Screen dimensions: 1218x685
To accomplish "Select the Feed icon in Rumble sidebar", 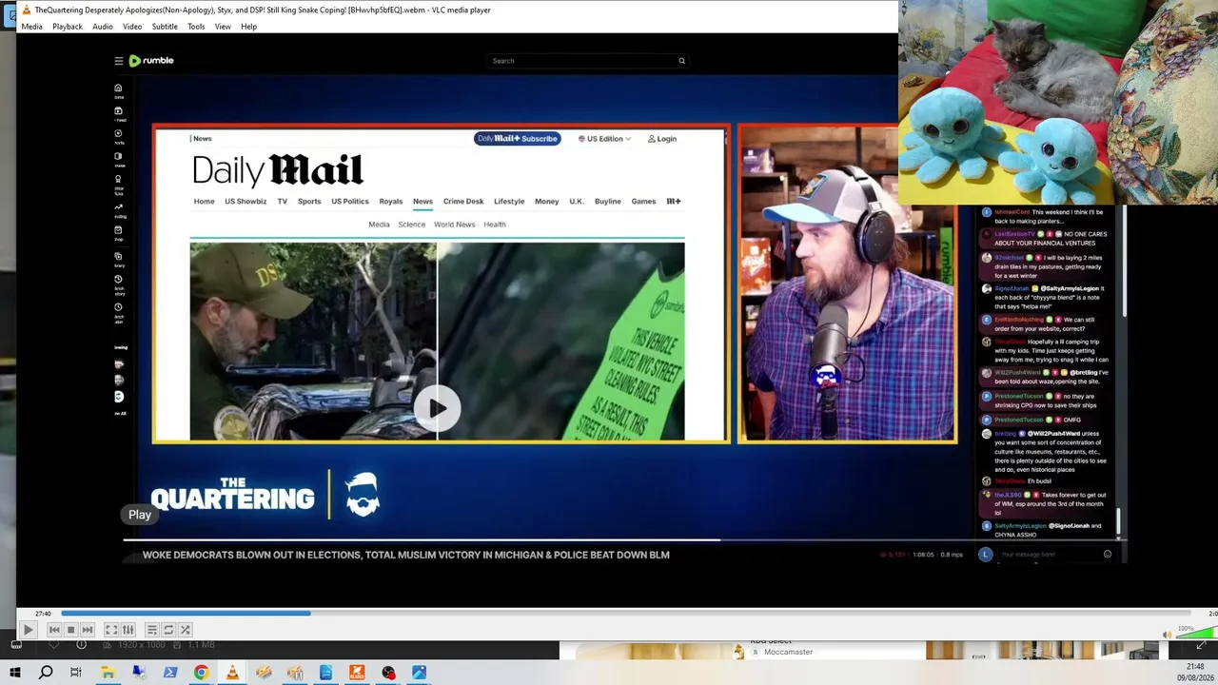I will 119,111.
